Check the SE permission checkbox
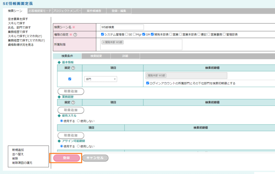 [x=126, y=34]
